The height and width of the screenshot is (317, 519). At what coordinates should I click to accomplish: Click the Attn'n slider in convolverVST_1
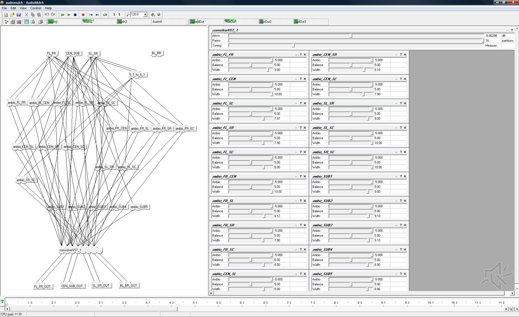click(x=351, y=36)
